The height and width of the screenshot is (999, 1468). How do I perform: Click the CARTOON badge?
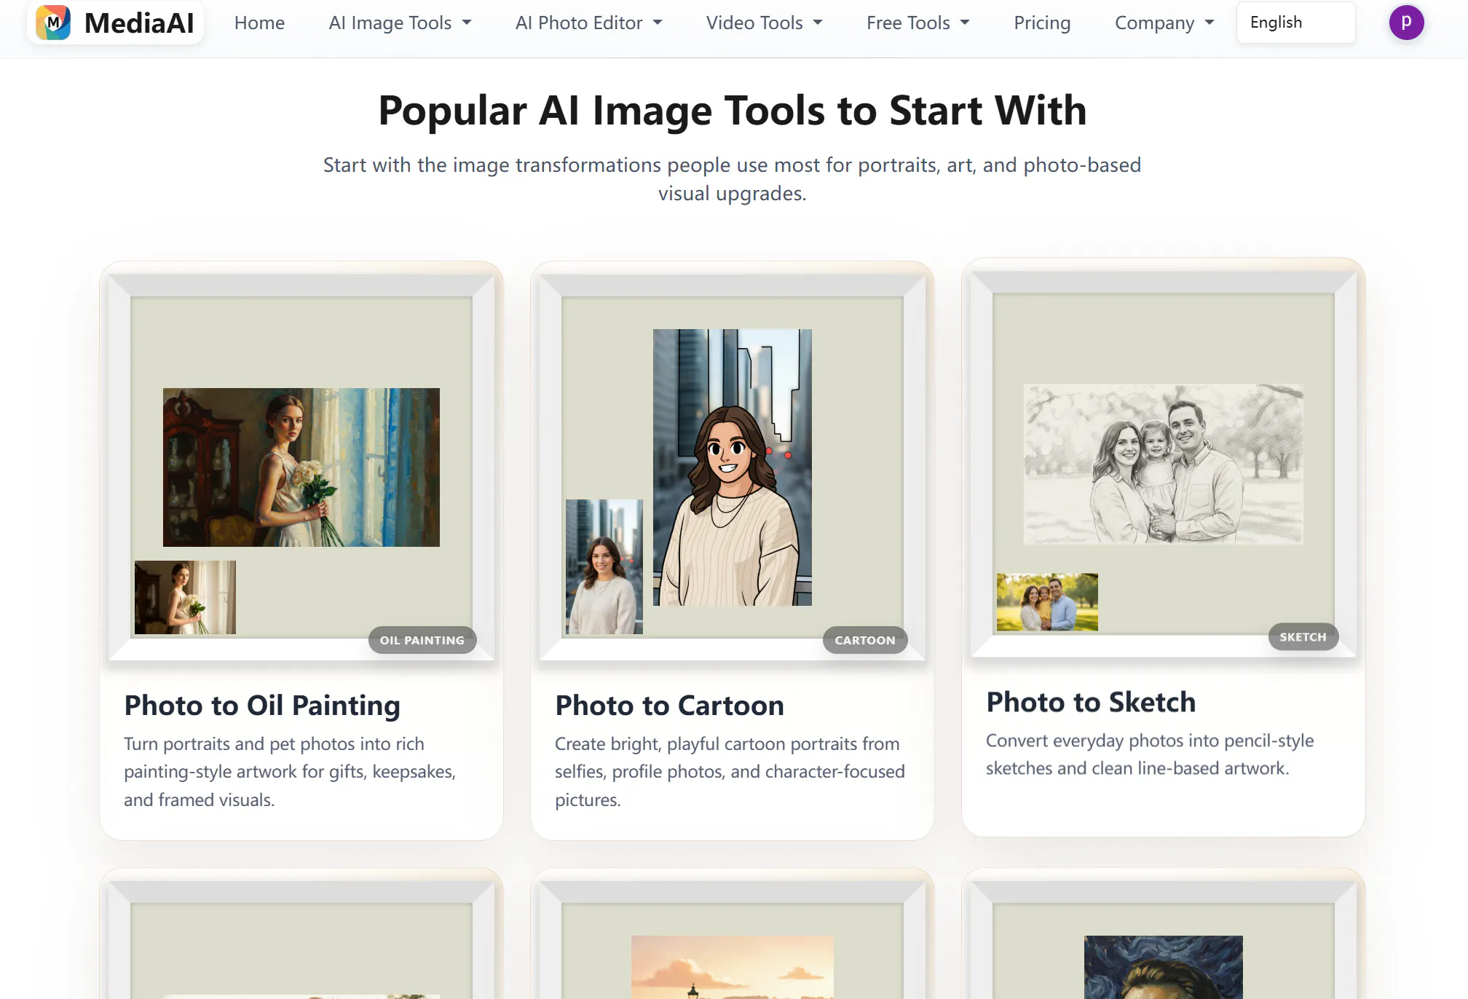tap(865, 640)
